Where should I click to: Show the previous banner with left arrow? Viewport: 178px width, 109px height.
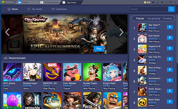(x=7, y=32)
